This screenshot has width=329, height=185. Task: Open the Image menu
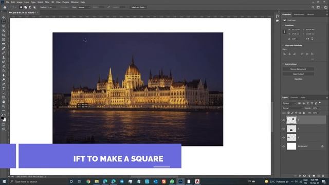tap(20, 2)
